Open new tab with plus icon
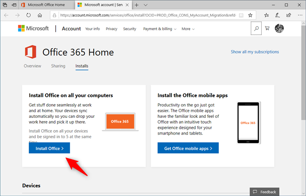The image size is (306, 196). (x=136, y=5)
